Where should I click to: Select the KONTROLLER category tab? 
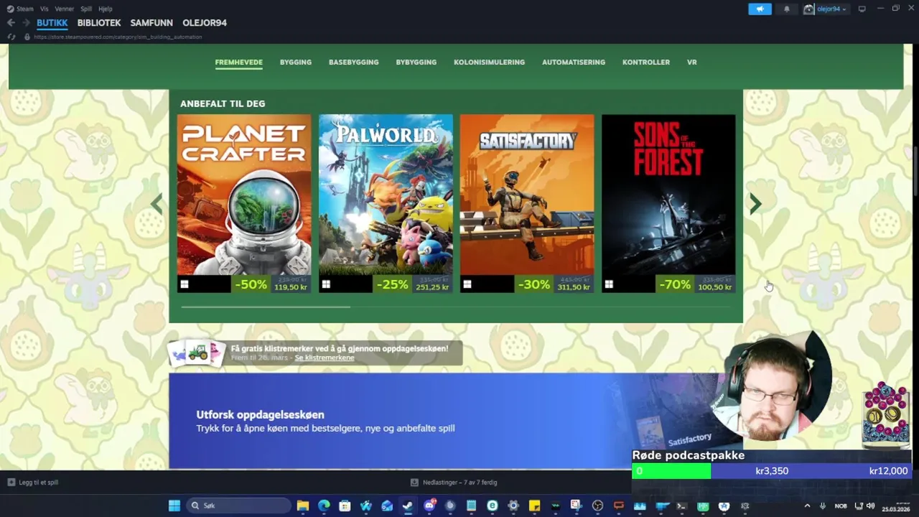(x=646, y=62)
